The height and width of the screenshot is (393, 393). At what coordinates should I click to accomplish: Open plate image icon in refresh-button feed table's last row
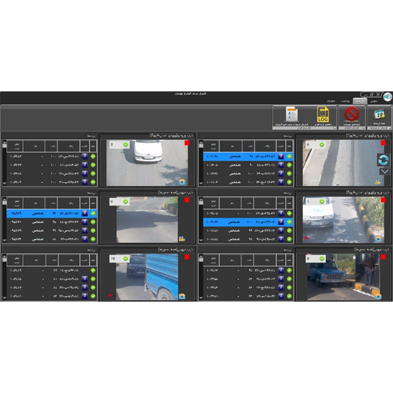(281, 182)
